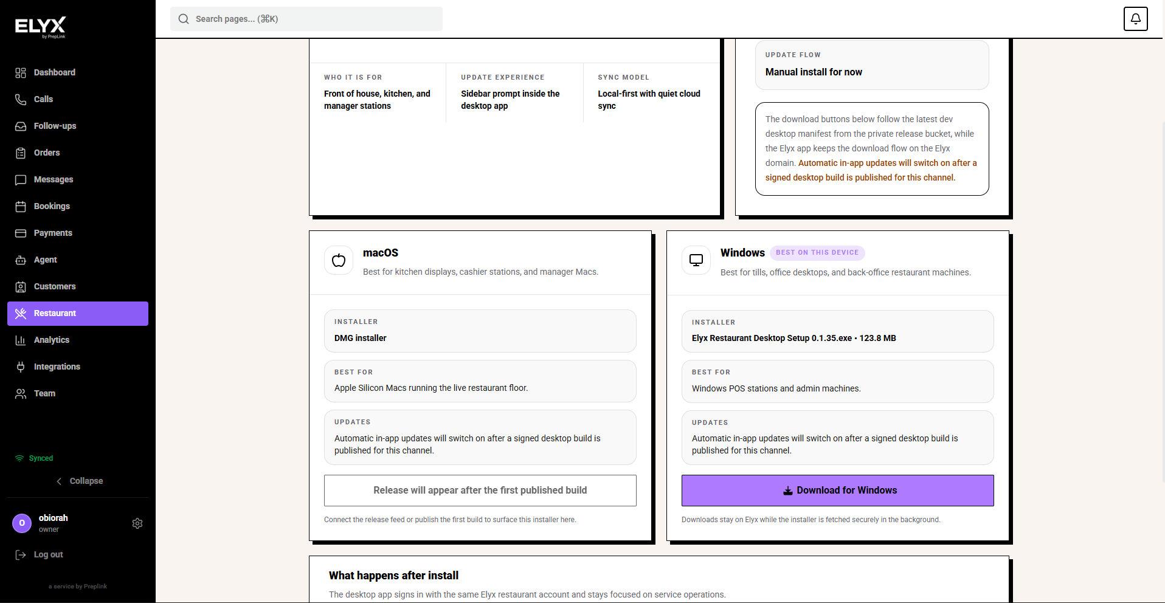Click the Analytics bar chart icon

[x=21, y=340]
